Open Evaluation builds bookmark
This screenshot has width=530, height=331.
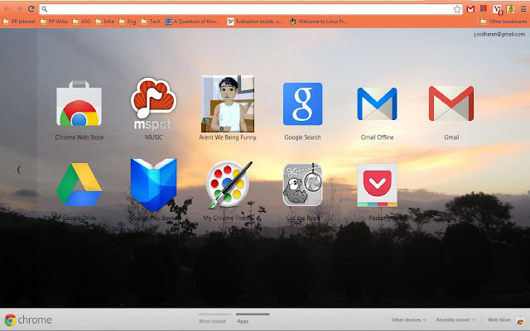coord(255,22)
